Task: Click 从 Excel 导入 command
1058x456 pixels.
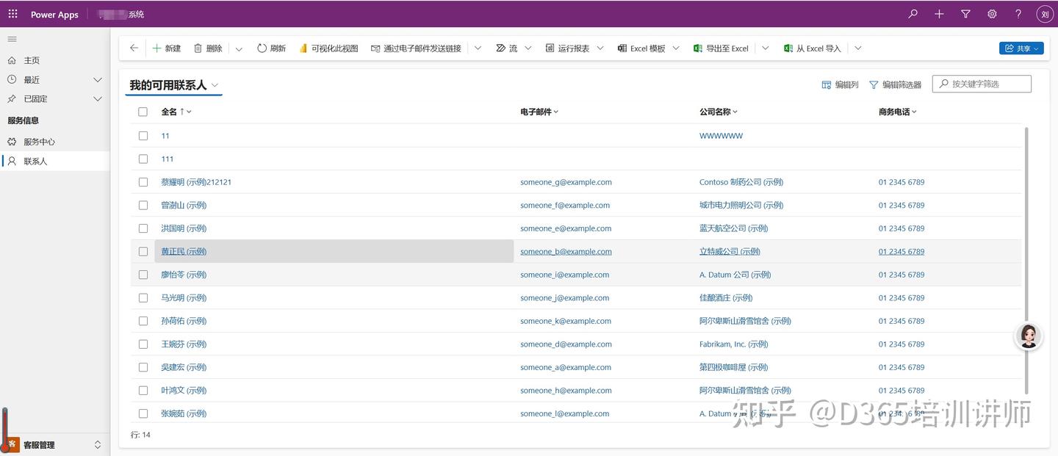Action: [x=813, y=48]
